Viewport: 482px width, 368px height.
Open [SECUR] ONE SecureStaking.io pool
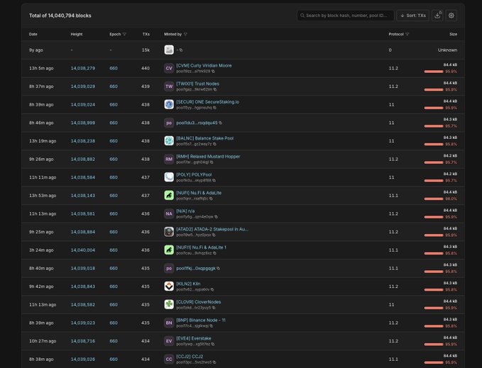pyautogui.click(x=207, y=101)
